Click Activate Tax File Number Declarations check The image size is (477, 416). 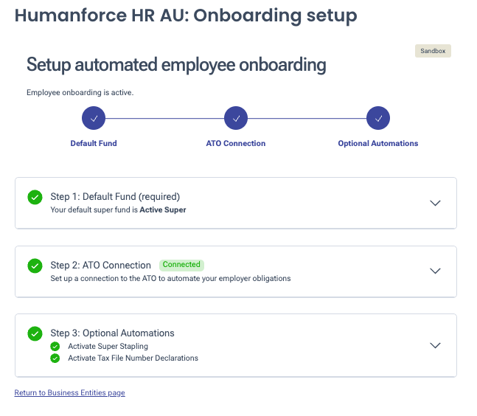tap(55, 358)
